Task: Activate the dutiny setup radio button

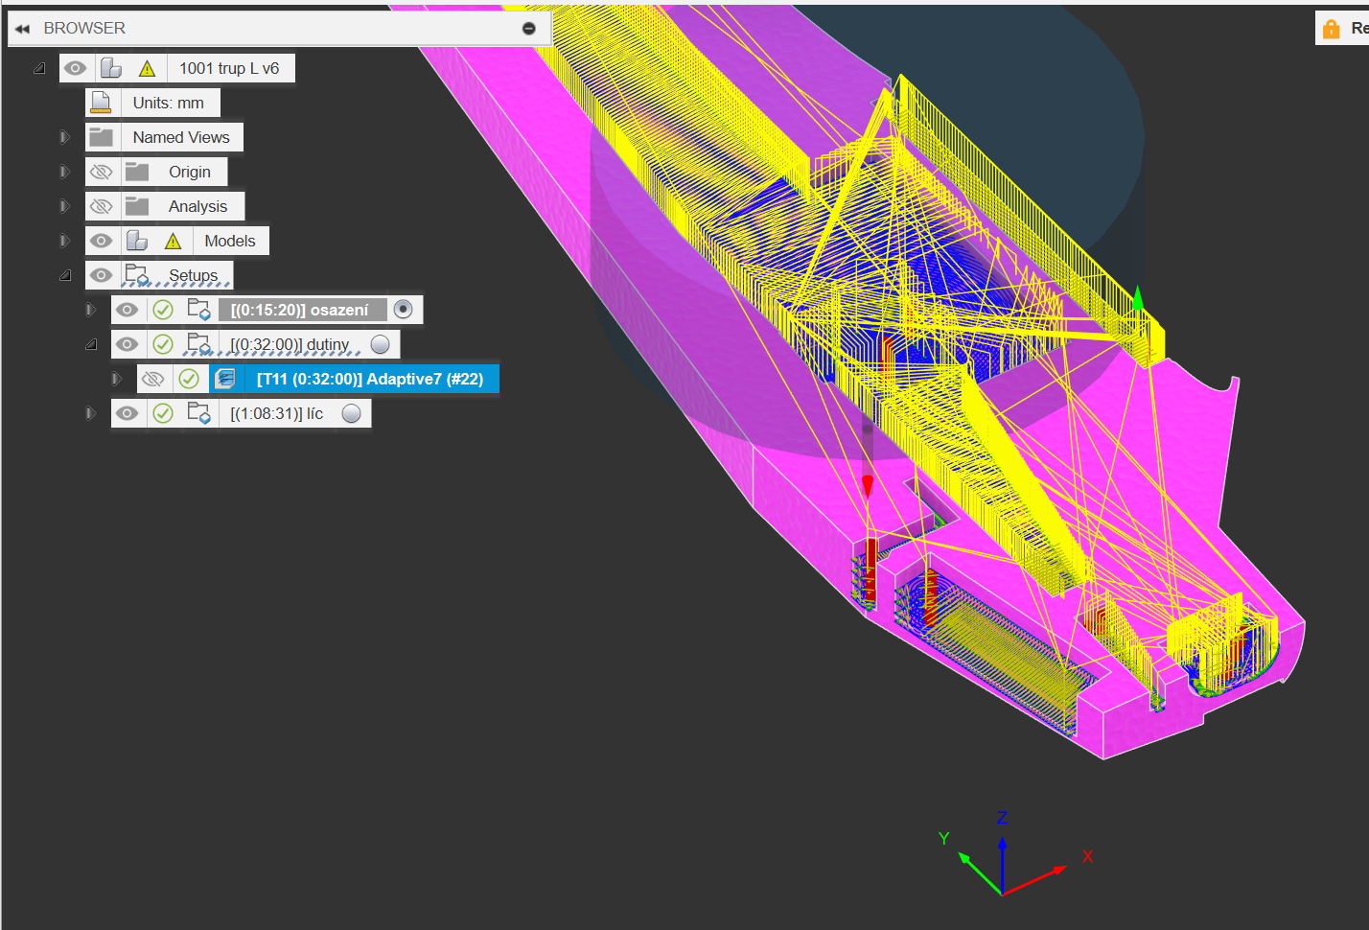Action: tap(381, 344)
